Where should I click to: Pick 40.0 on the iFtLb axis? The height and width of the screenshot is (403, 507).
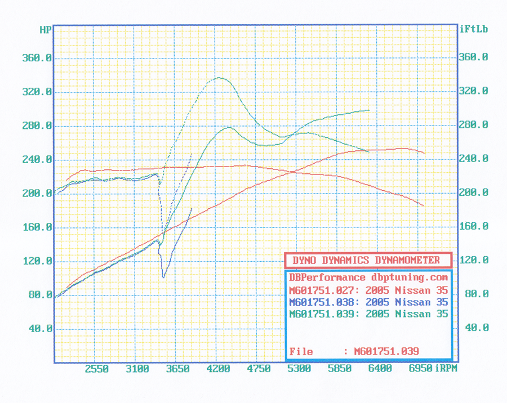coord(477,328)
